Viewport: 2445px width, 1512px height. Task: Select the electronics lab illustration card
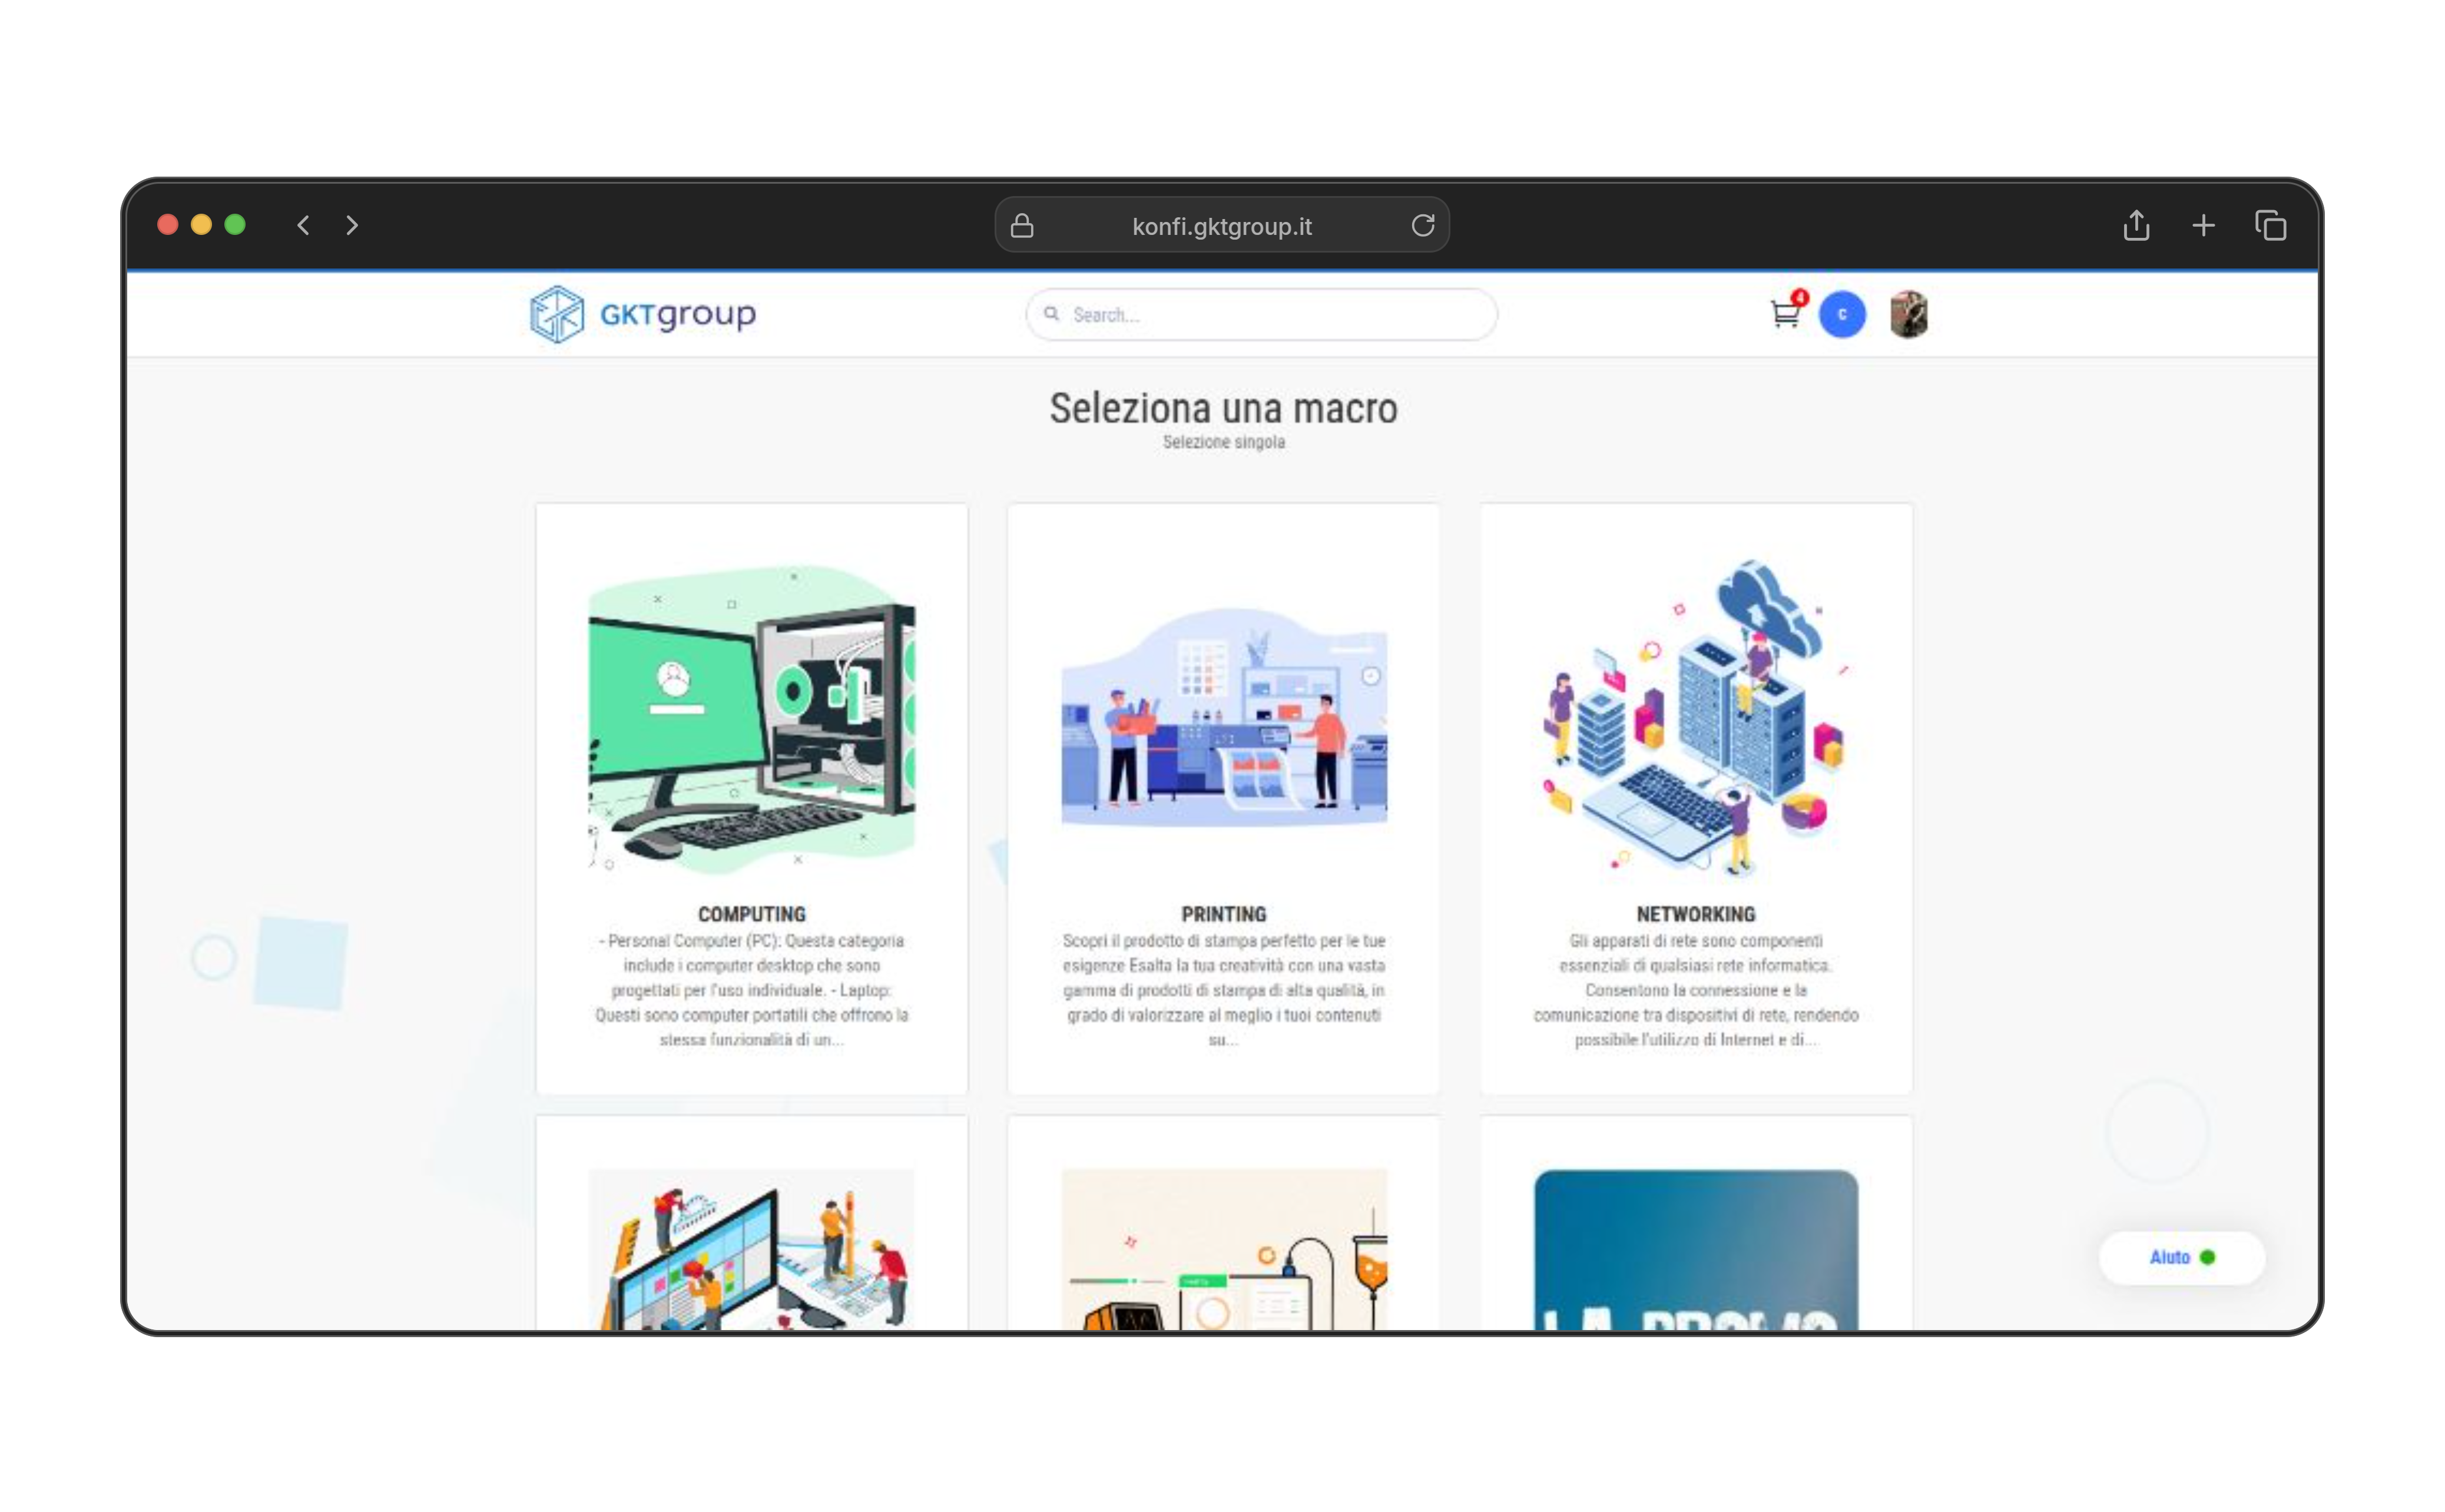[1224, 1249]
